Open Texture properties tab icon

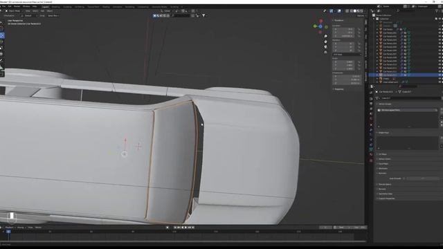point(371,160)
